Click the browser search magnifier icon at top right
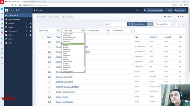The image size is (190, 106). [x=177, y=1]
